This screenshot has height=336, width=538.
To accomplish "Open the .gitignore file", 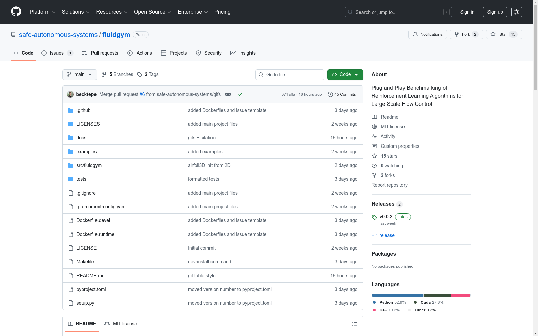I will pyautogui.click(x=86, y=193).
